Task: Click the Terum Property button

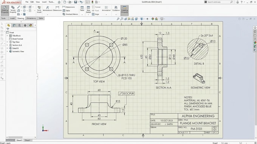Action: click(x=13, y=9)
